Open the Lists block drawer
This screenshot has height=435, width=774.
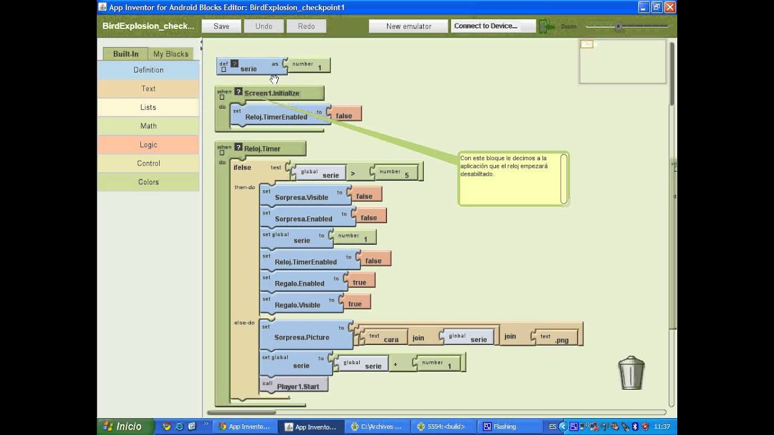[x=148, y=107]
